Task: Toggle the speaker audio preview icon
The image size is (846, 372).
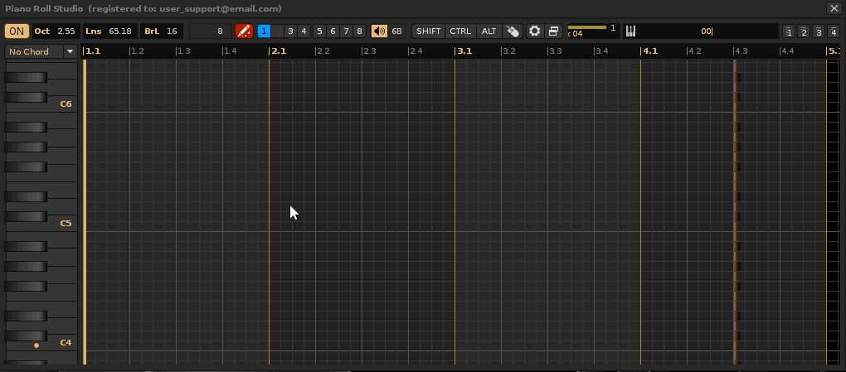Action: 379,31
